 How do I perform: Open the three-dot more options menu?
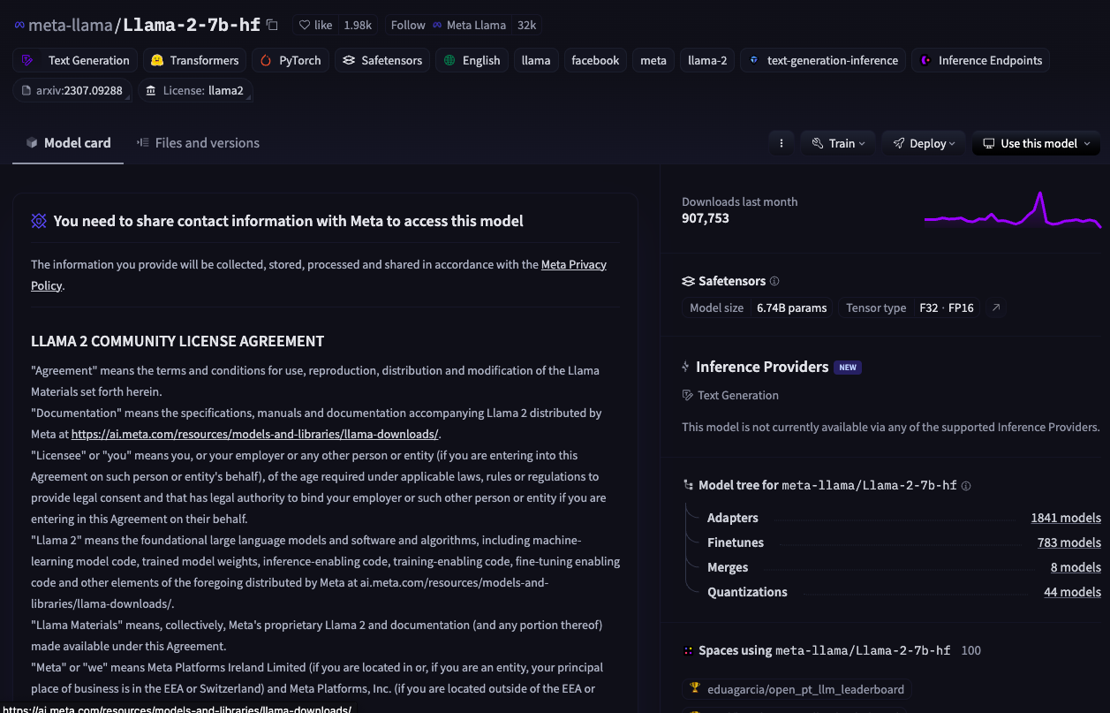pyautogui.click(x=781, y=143)
